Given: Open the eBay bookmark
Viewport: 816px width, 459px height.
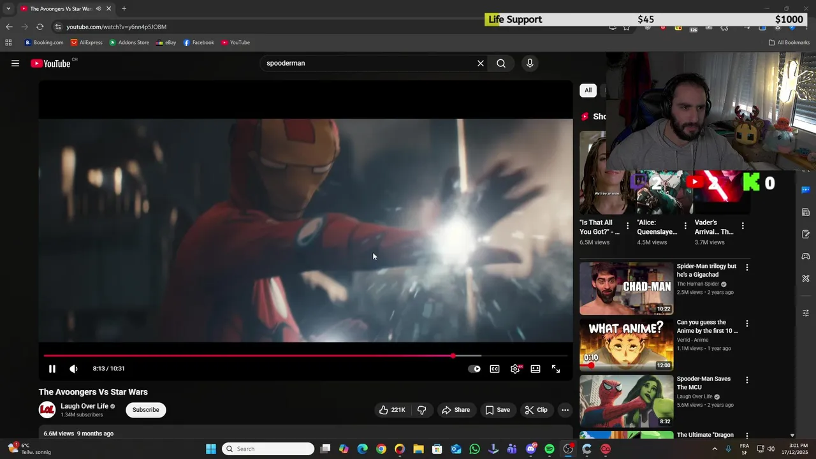Looking at the screenshot, I should (x=166, y=43).
